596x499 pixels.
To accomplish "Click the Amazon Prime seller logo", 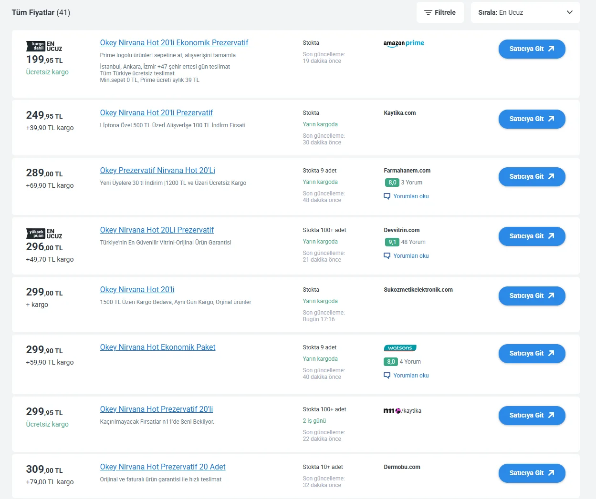I will point(404,43).
